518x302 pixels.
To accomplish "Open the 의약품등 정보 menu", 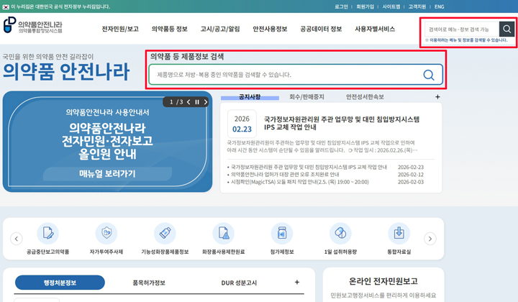I will coord(170,29).
